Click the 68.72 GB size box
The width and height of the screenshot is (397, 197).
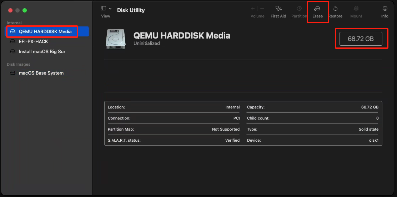click(x=361, y=39)
